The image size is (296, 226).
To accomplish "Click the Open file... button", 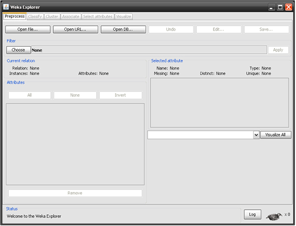I will coord(28,30).
